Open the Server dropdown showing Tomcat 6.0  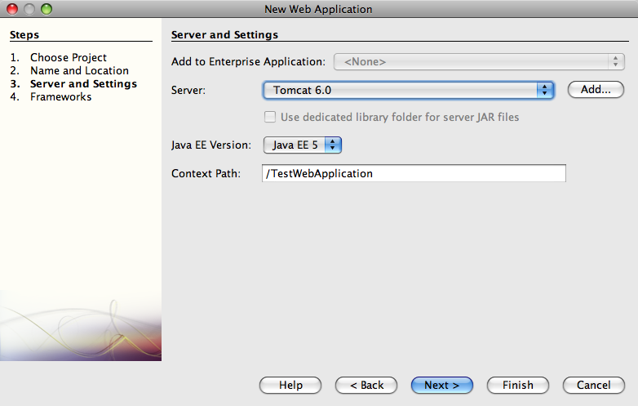(x=409, y=90)
